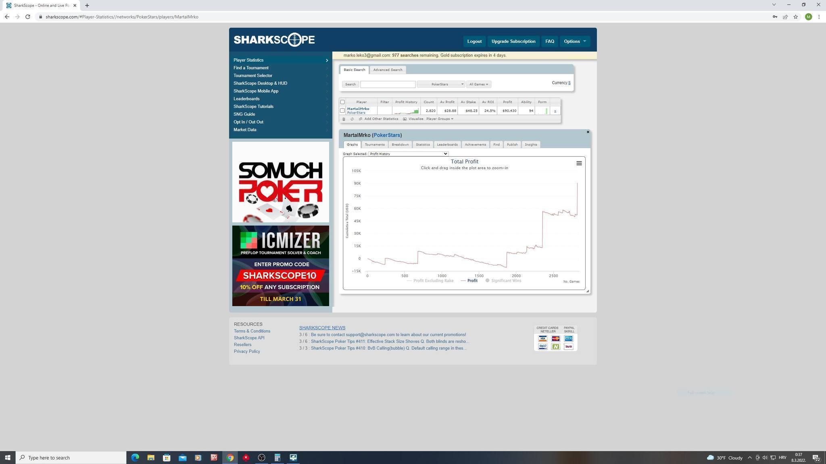The height and width of the screenshot is (464, 826).
Task: Open OBS Studio from taskbar
Action: click(261, 458)
